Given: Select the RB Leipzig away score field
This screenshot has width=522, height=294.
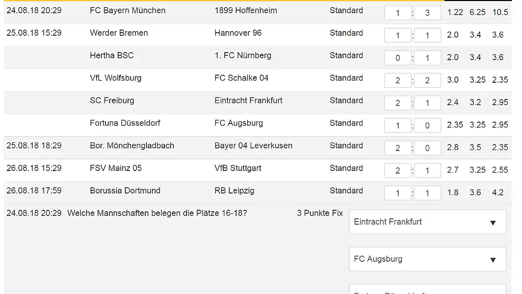Looking at the screenshot, I should point(427,193).
